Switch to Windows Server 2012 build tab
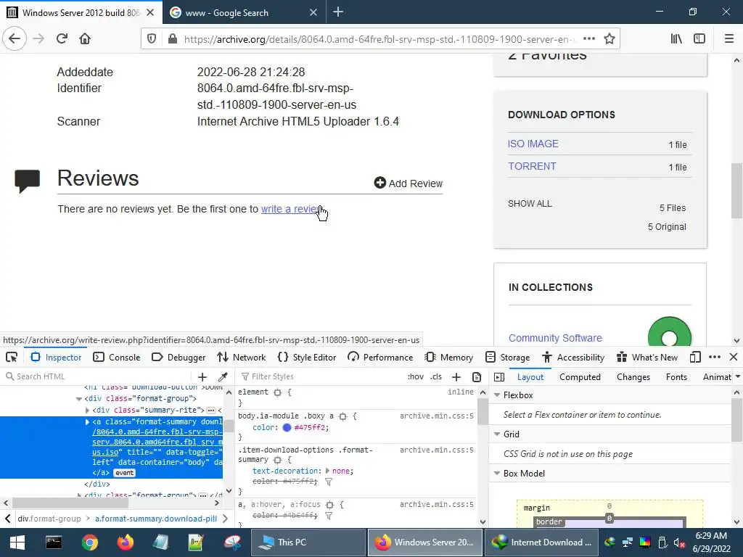Viewport: 743px width, 557px height. coord(81,12)
